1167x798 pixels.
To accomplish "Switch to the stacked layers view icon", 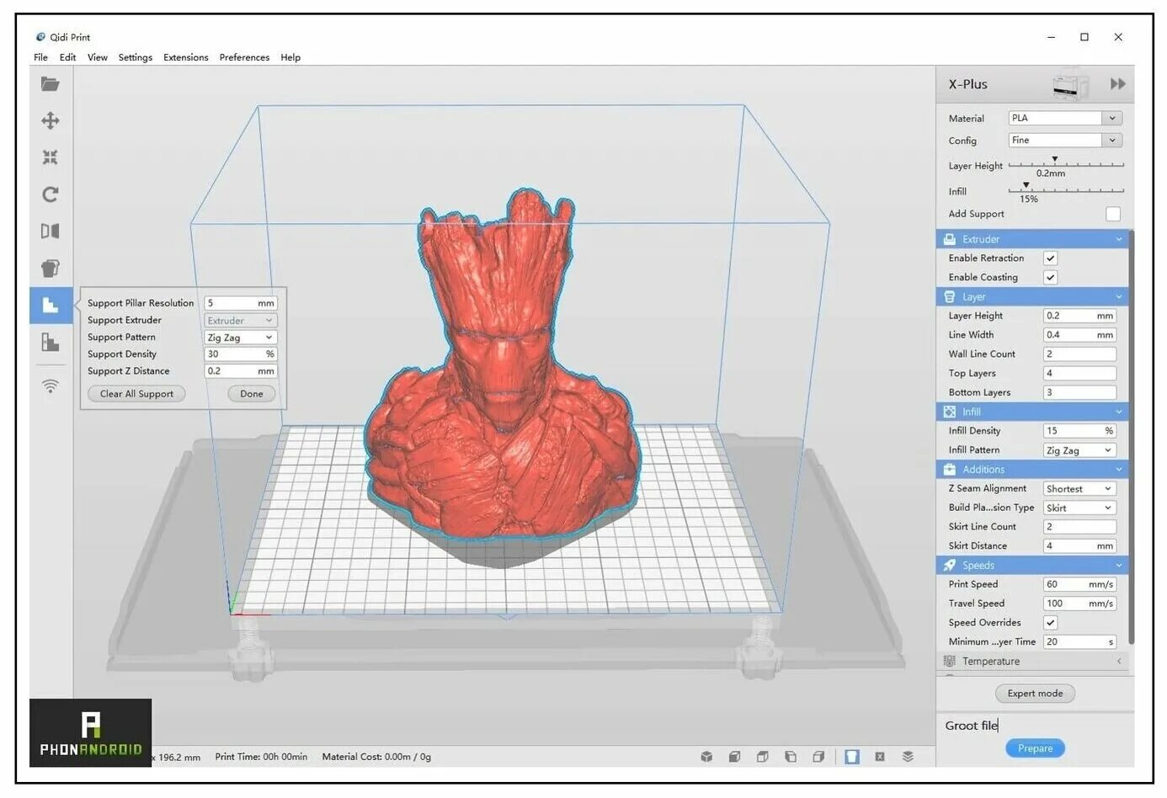I will pyautogui.click(x=908, y=757).
